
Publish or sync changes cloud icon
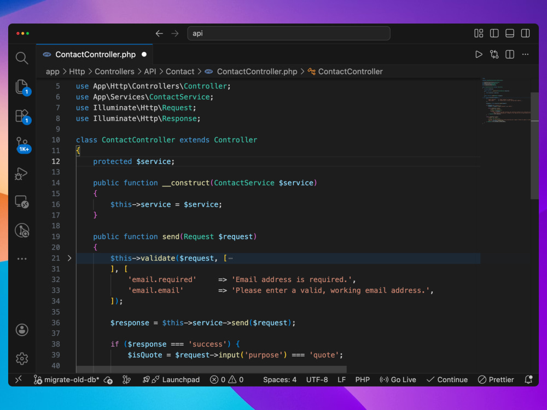click(108, 380)
